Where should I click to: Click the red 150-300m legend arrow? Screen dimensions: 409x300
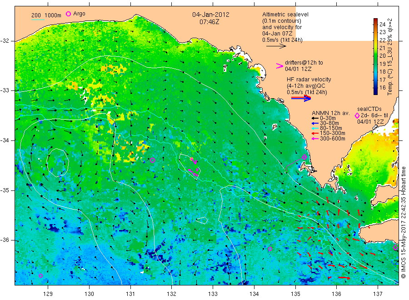click(x=315, y=134)
